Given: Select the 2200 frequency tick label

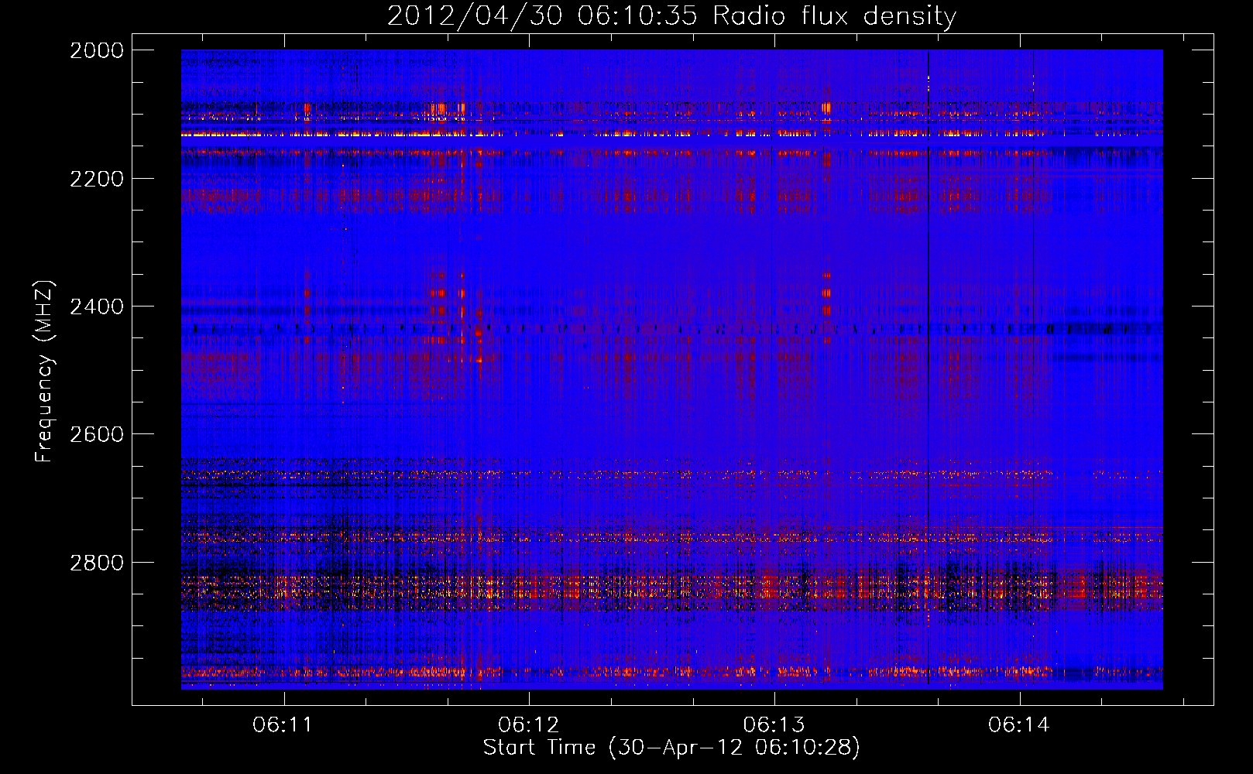Looking at the screenshot, I should click(x=97, y=178).
